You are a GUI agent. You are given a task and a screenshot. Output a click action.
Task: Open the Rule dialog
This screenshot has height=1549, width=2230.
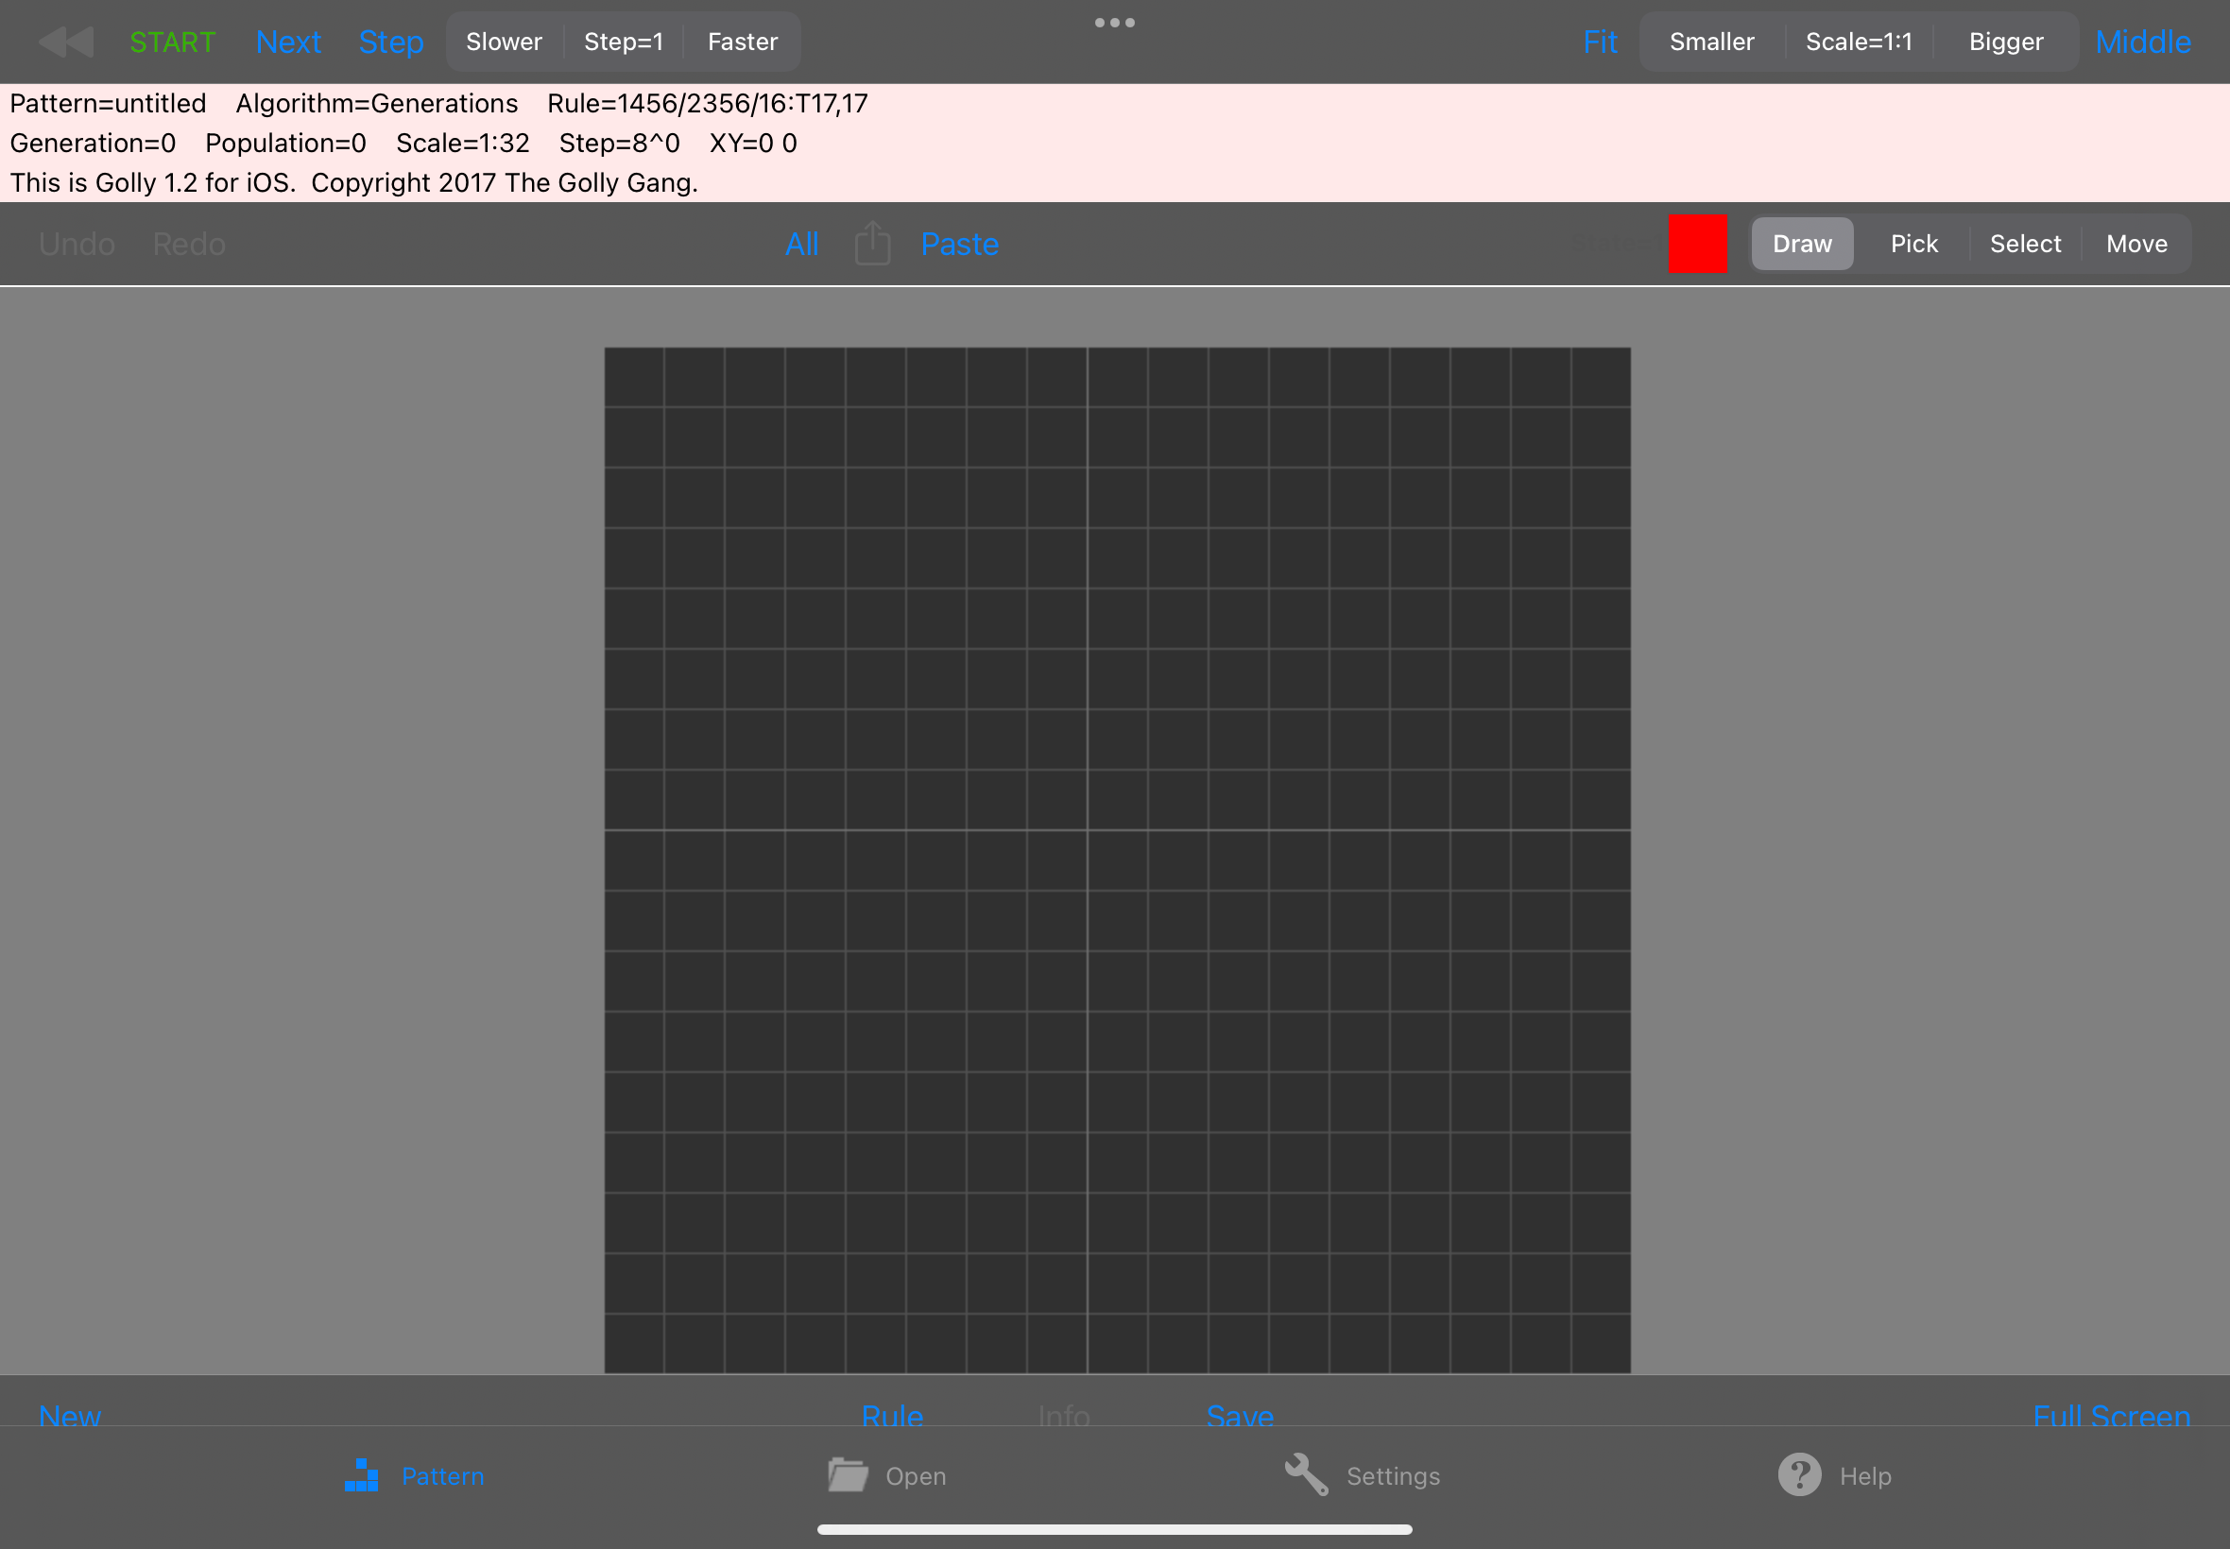[892, 1414]
